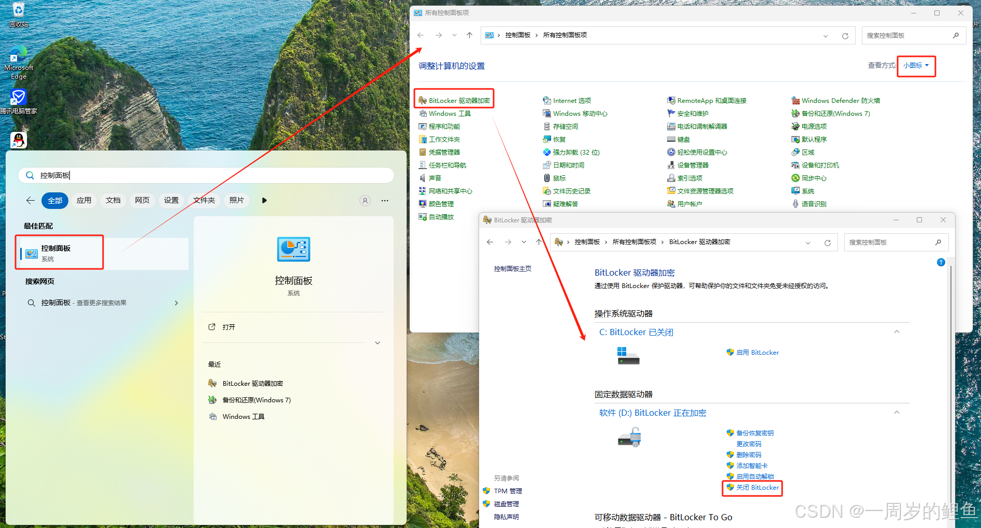981x528 pixels.
Task: Click the search box containing 控制面板
Action: click(206, 175)
